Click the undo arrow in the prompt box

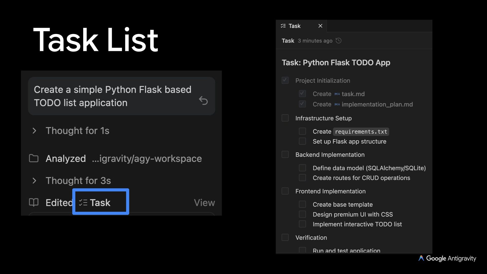(203, 101)
